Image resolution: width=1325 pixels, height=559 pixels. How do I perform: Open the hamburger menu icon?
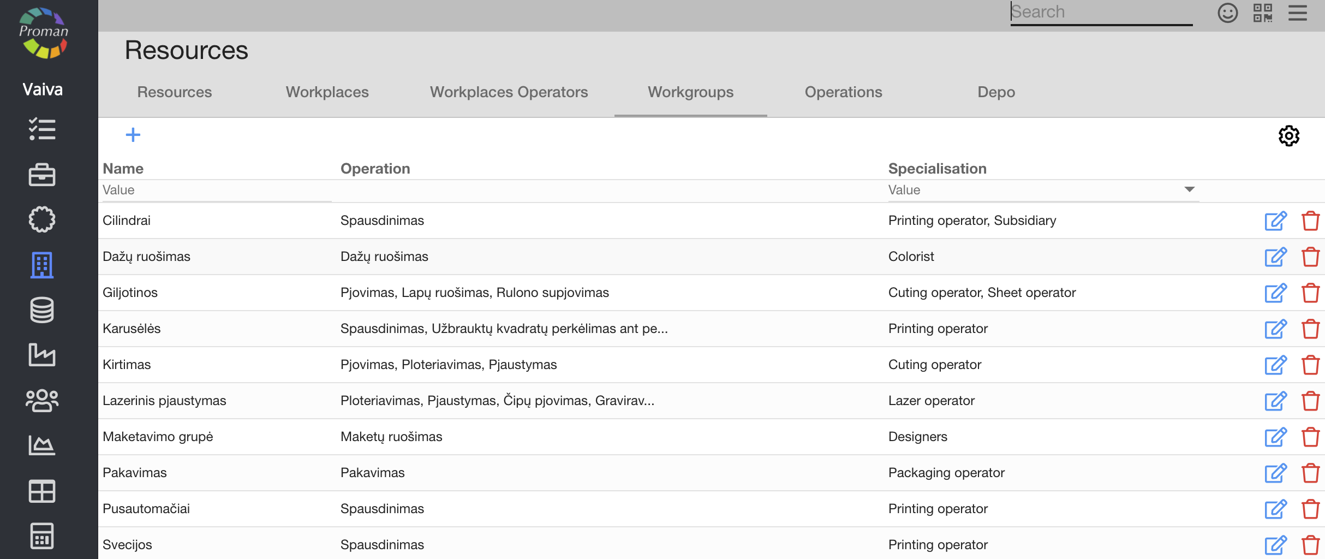pyautogui.click(x=1298, y=13)
